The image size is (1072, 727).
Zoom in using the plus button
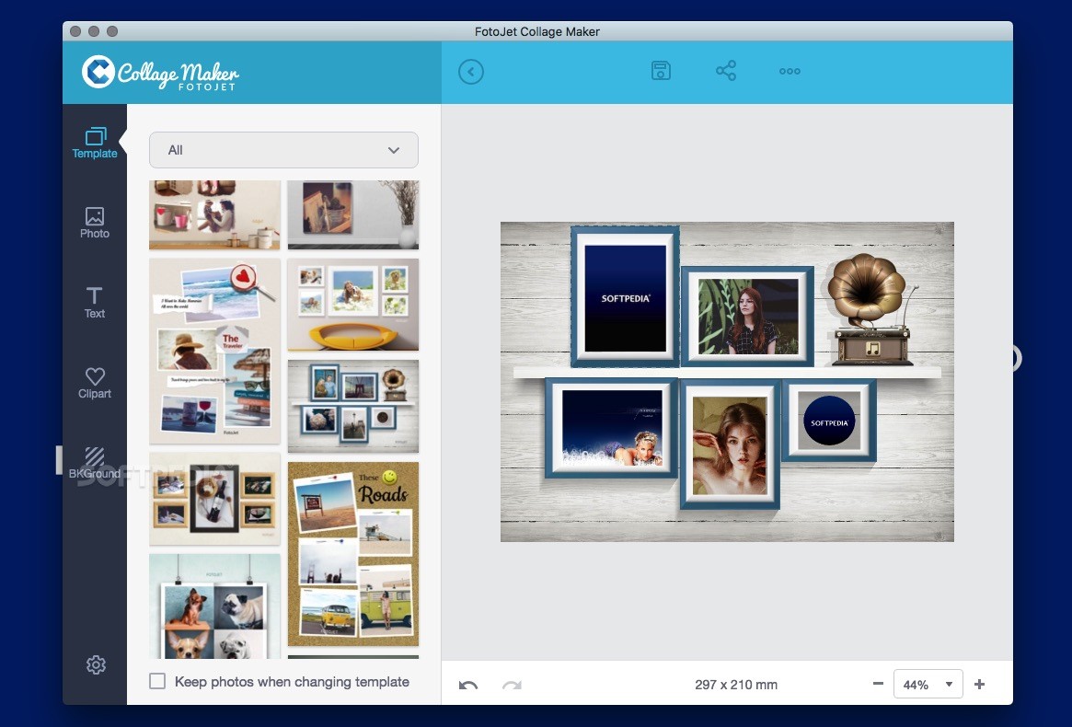(x=979, y=684)
